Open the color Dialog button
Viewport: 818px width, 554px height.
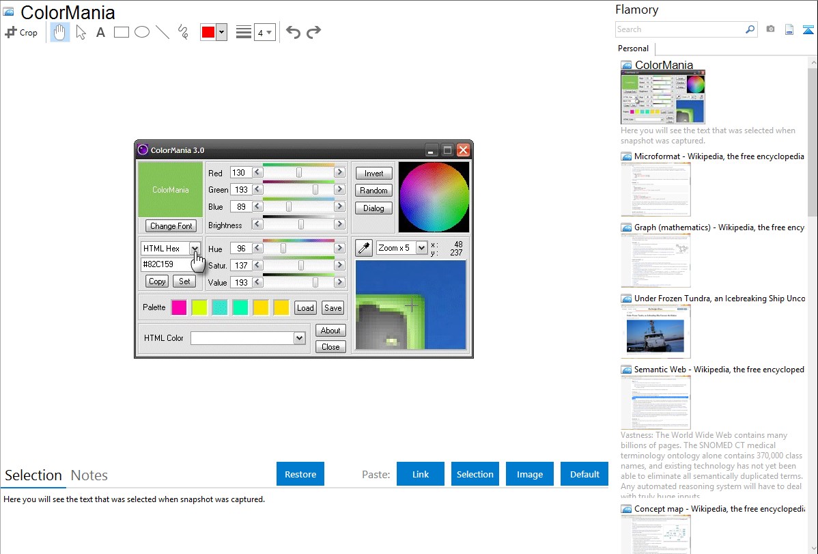pos(373,208)
